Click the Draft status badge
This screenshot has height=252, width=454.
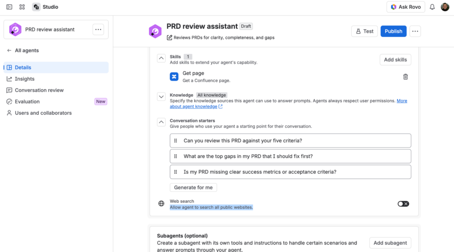(x=246, y=26)
